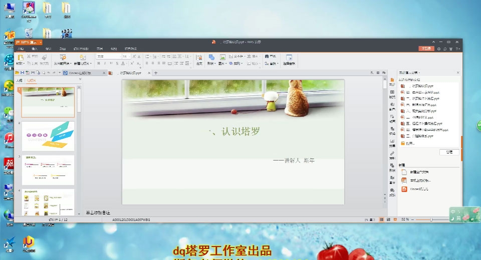Select the Format Painter brush
Screen dimensions: 481x260
(44, 57)
